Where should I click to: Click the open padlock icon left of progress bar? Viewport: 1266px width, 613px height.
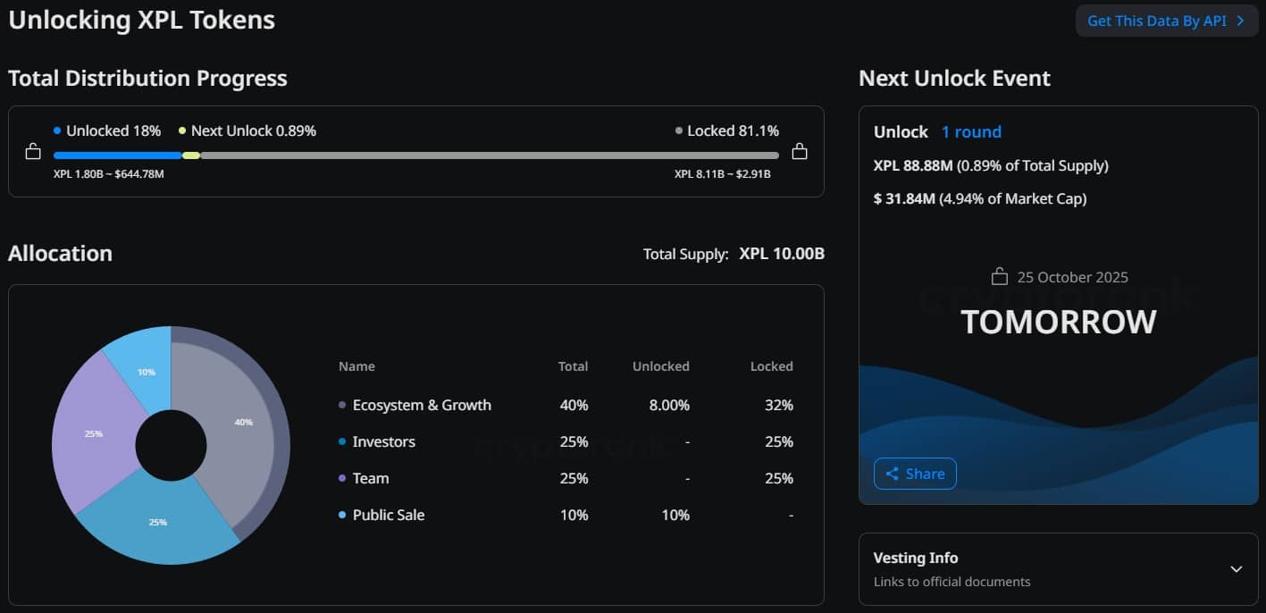[x=33, y=152]
